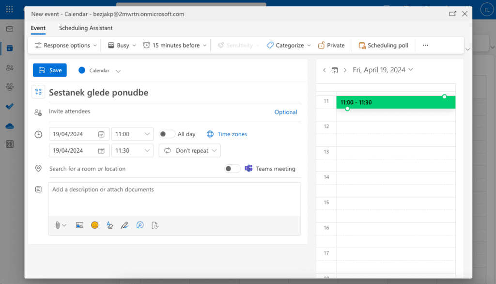The image size is (496, 284).
Task: Open more options ellipsis in the toolbar
Action: 425,45
